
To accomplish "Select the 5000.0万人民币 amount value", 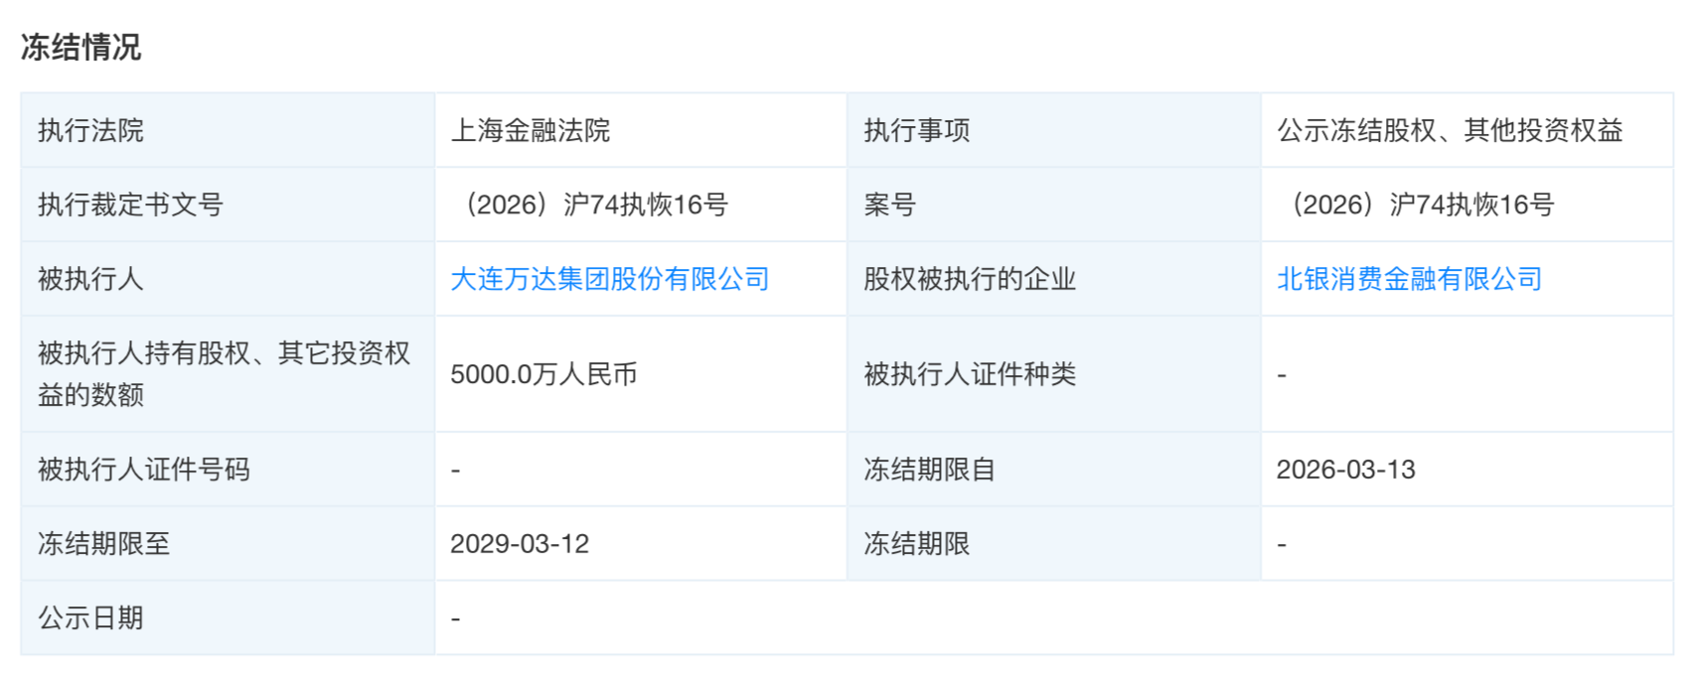I will click(x=543, y=374).
